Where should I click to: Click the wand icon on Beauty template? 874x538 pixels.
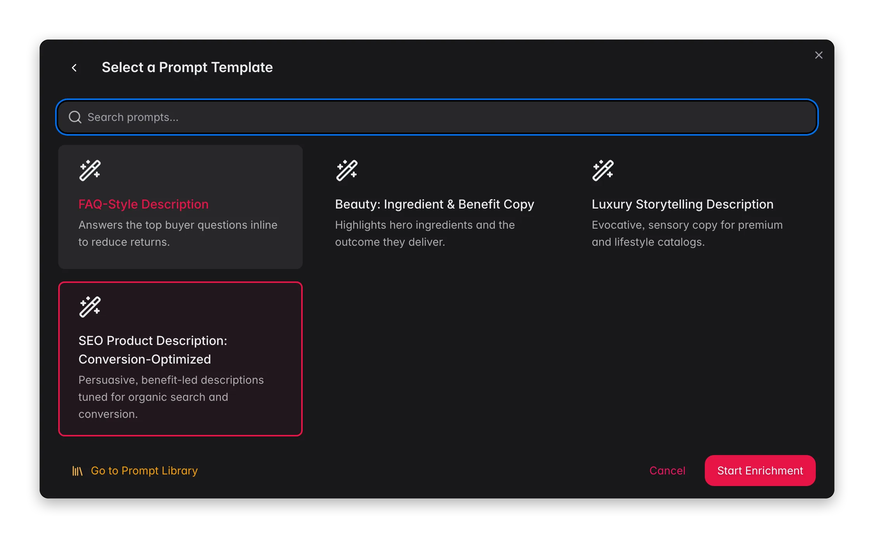(x=347, y=171)
